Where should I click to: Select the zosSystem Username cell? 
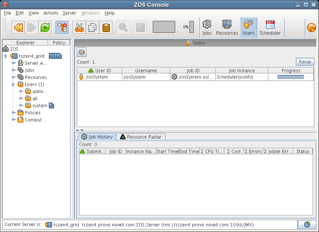pyautogui.click(x=146, y=77)
